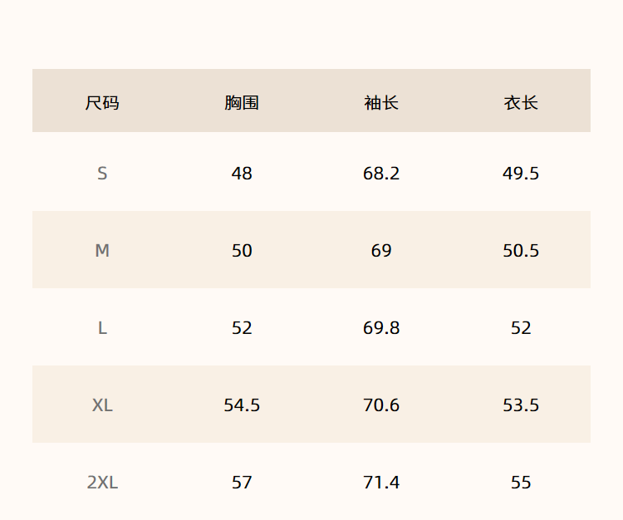Select the 胸围 column header
This screenshot has width=623, height=520.
click(x=242, y=103)
